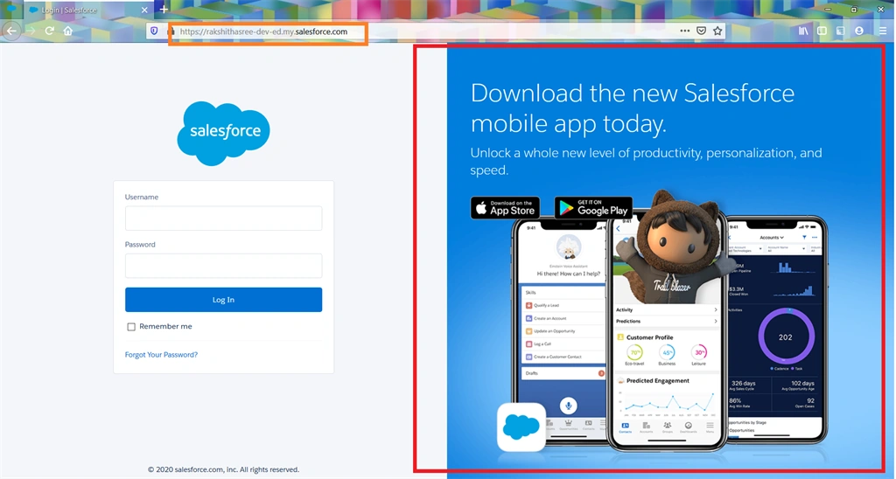Click 'Download the new Salesforce mobile app' heading
The width and height of the screenshot is (896, 479).
[x=633, y=108]
